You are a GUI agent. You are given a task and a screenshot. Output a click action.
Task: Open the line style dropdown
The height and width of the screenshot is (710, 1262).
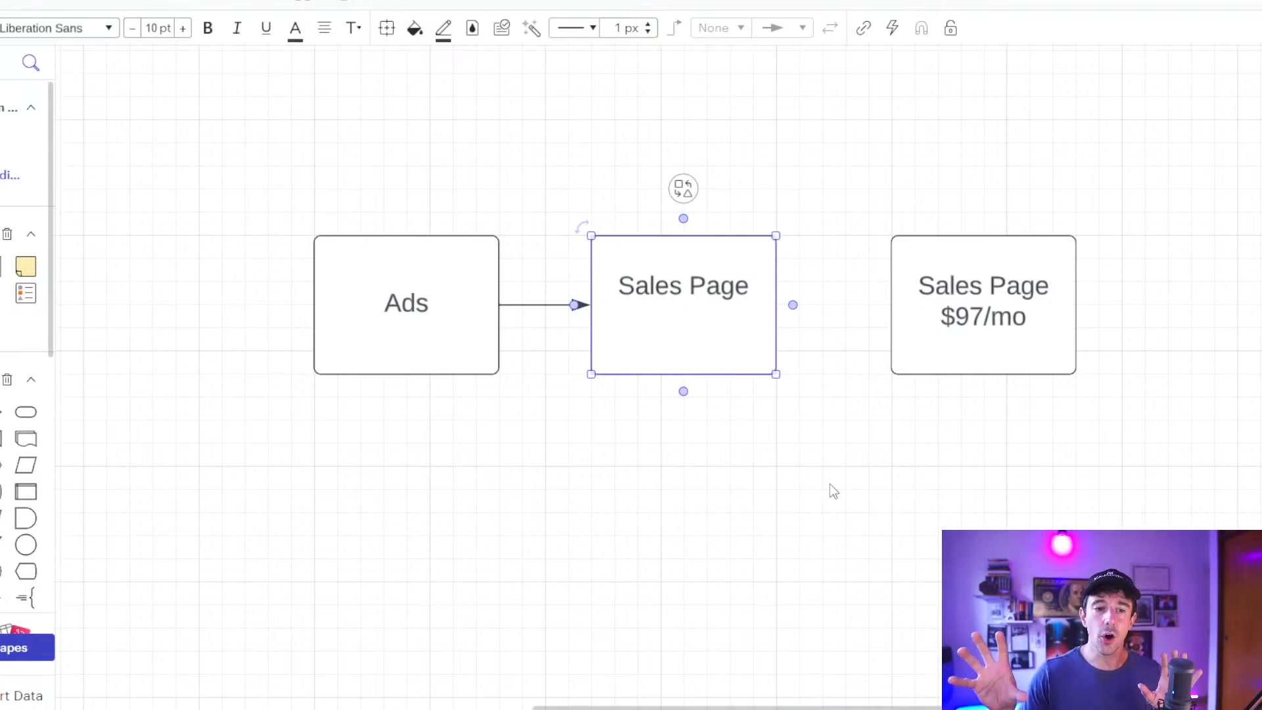point(575,28)
